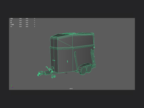Viewport: 144px width, 108px height.
Task: Click the 面 (faces) heads-up display row
Action: pyautogui.click(x=23, y=22)
